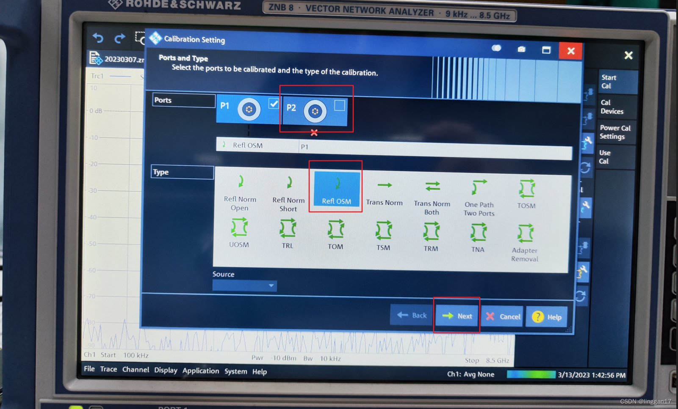Click the green progress bar in status bar
The image size is (678, 409).
point(531,374)
